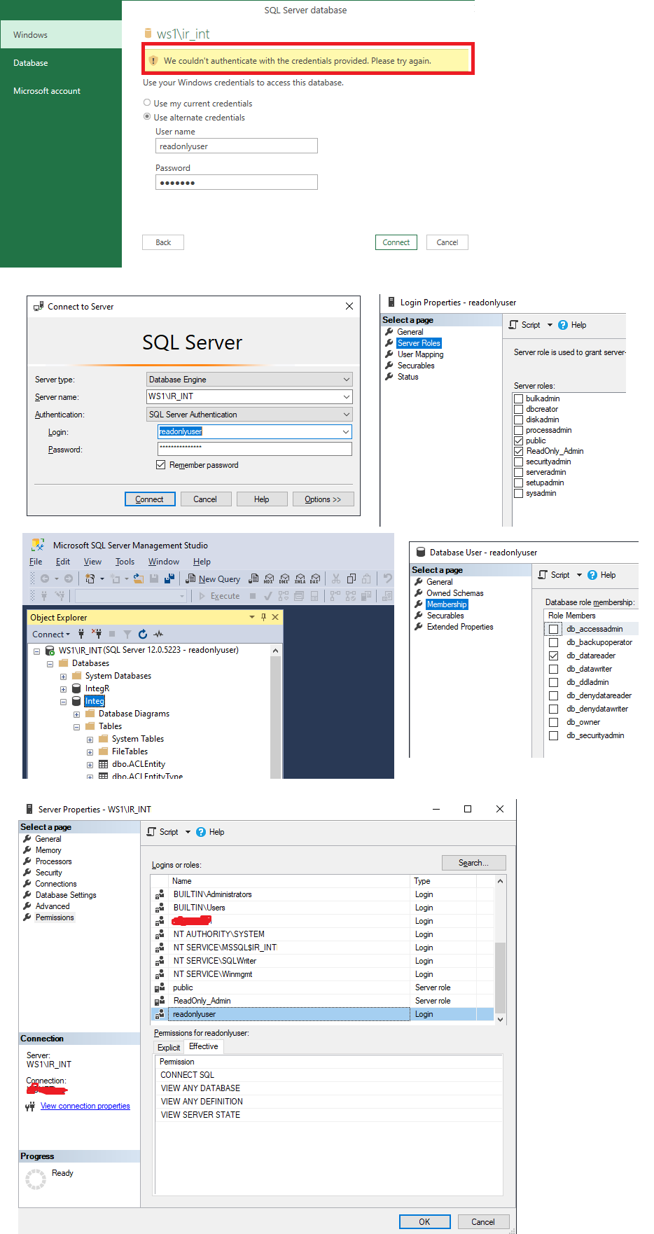The image size is (654, 1234).
Task: Check the db_accessadmin role membership
Action: coord(554,629)
